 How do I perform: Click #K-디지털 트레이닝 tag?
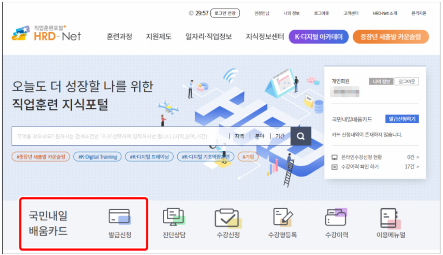[149, 157]
